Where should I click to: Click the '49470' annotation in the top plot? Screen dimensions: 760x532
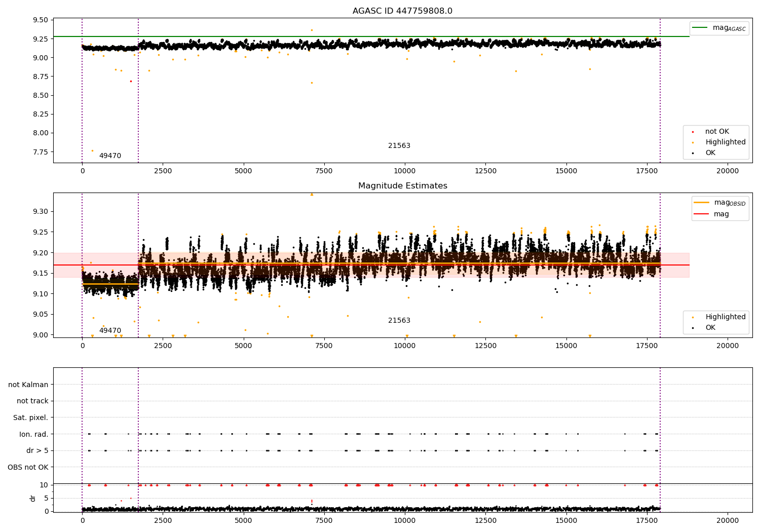pyautogui.click(x=110, y=156)
